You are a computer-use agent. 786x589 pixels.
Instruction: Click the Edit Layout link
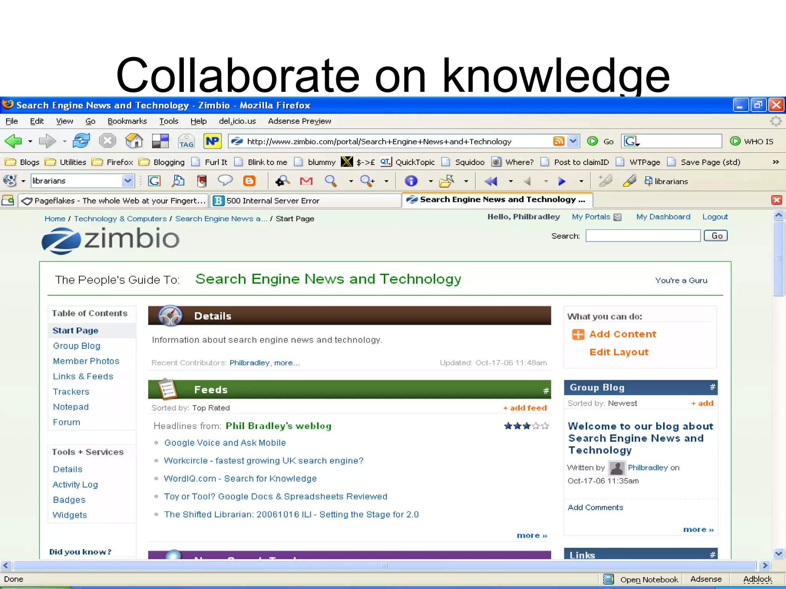click(619, 352)
